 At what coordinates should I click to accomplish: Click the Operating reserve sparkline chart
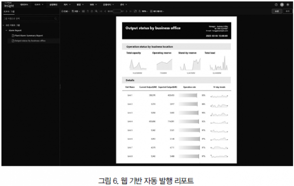point(164,65)
